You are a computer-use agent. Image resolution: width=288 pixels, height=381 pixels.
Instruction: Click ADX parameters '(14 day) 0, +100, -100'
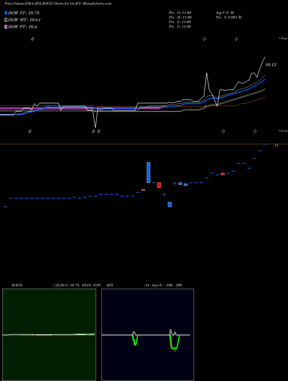click(163, 285)
